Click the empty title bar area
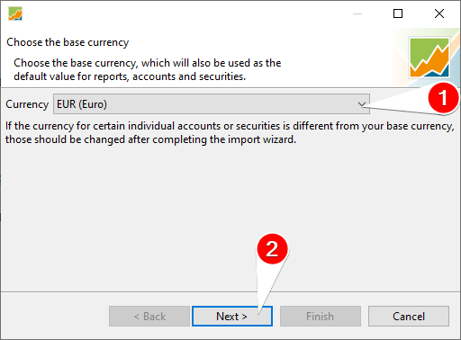The image size is (461, 340). 180,13
